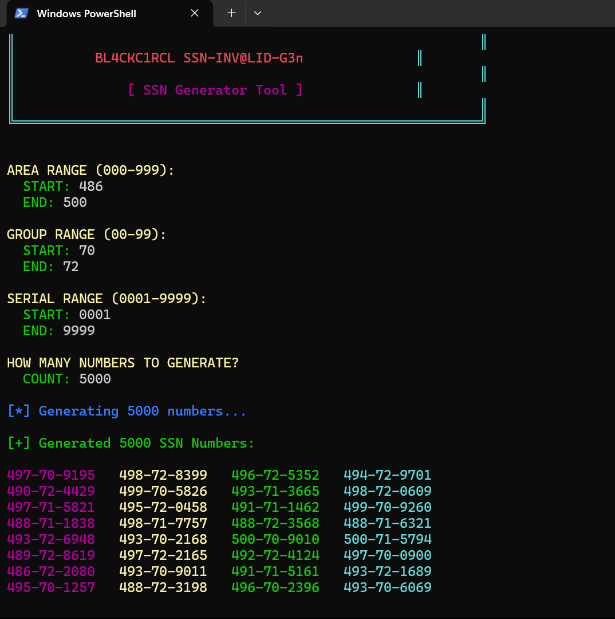Click number 489-72-8619
This screenshot has height=619, width=615.
pos(51,555)
